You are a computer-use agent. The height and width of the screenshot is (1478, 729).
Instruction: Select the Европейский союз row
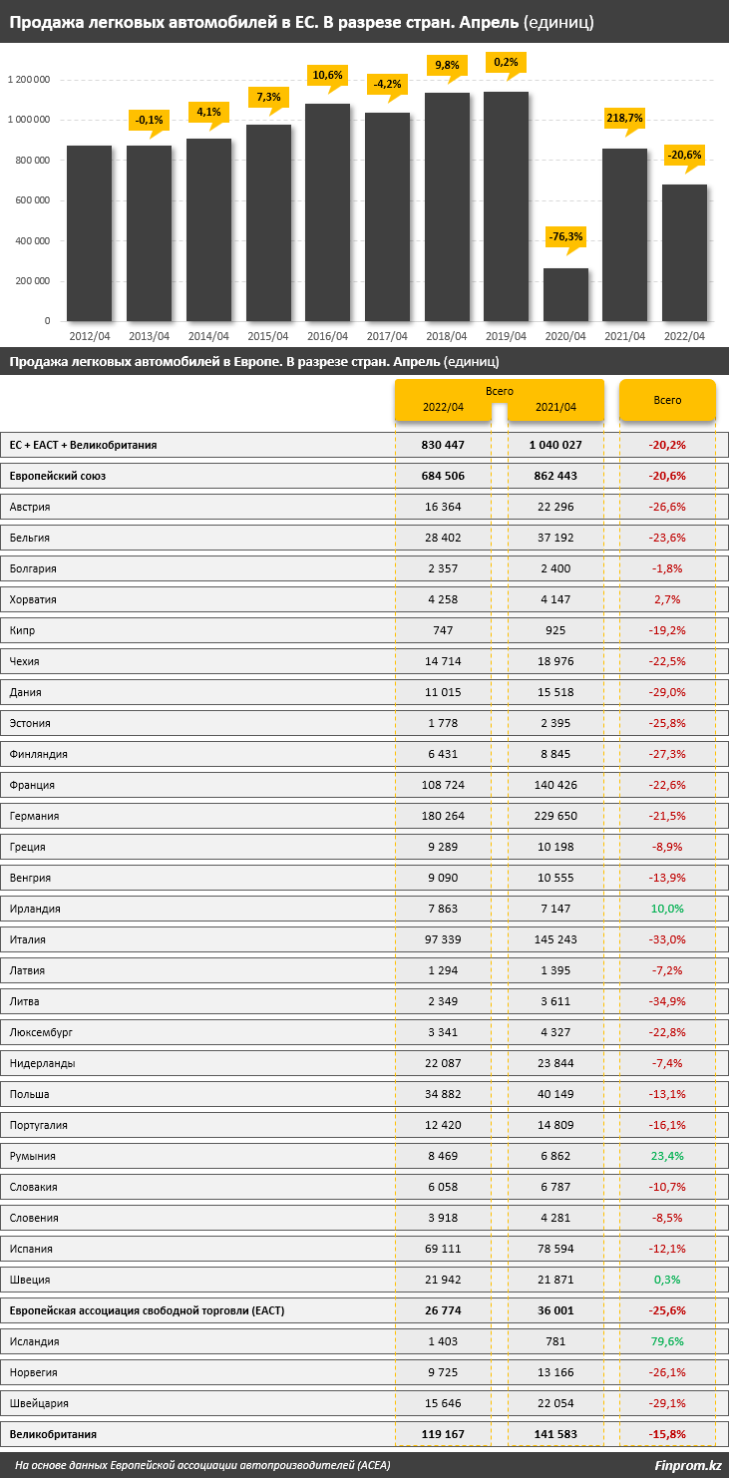[x=364, y=476]
